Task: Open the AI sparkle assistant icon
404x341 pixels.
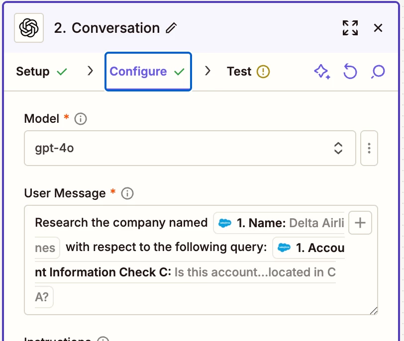Action: click(322, 72)
